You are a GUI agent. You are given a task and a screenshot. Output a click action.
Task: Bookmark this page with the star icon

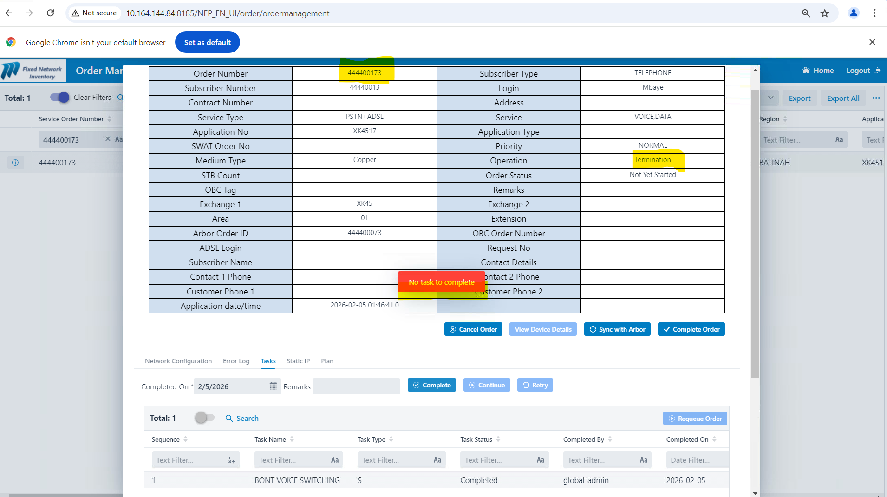(825, 13)
